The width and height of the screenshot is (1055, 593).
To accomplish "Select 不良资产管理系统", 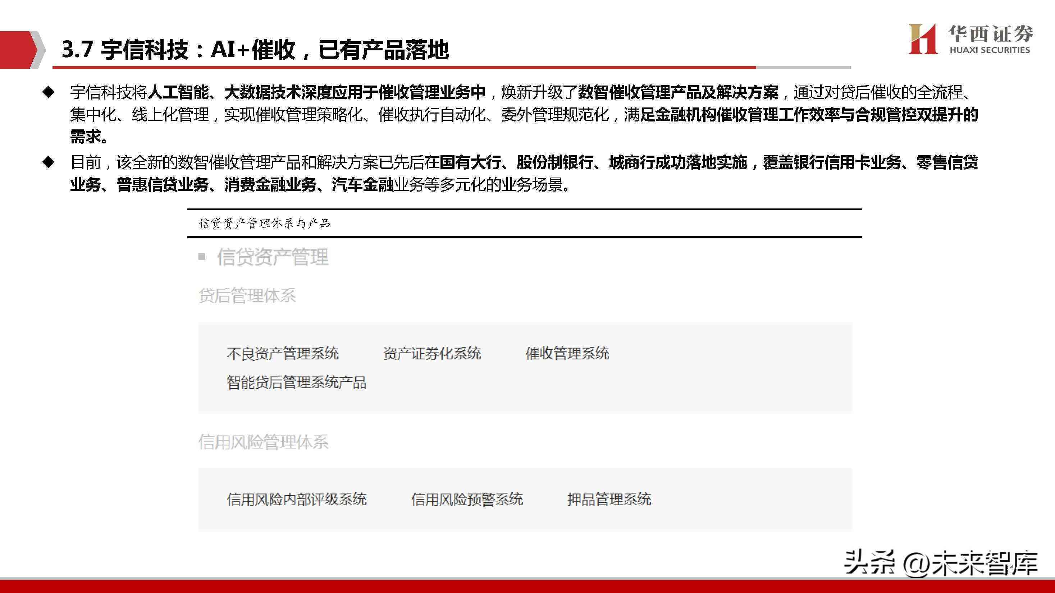I will [283, 354].
